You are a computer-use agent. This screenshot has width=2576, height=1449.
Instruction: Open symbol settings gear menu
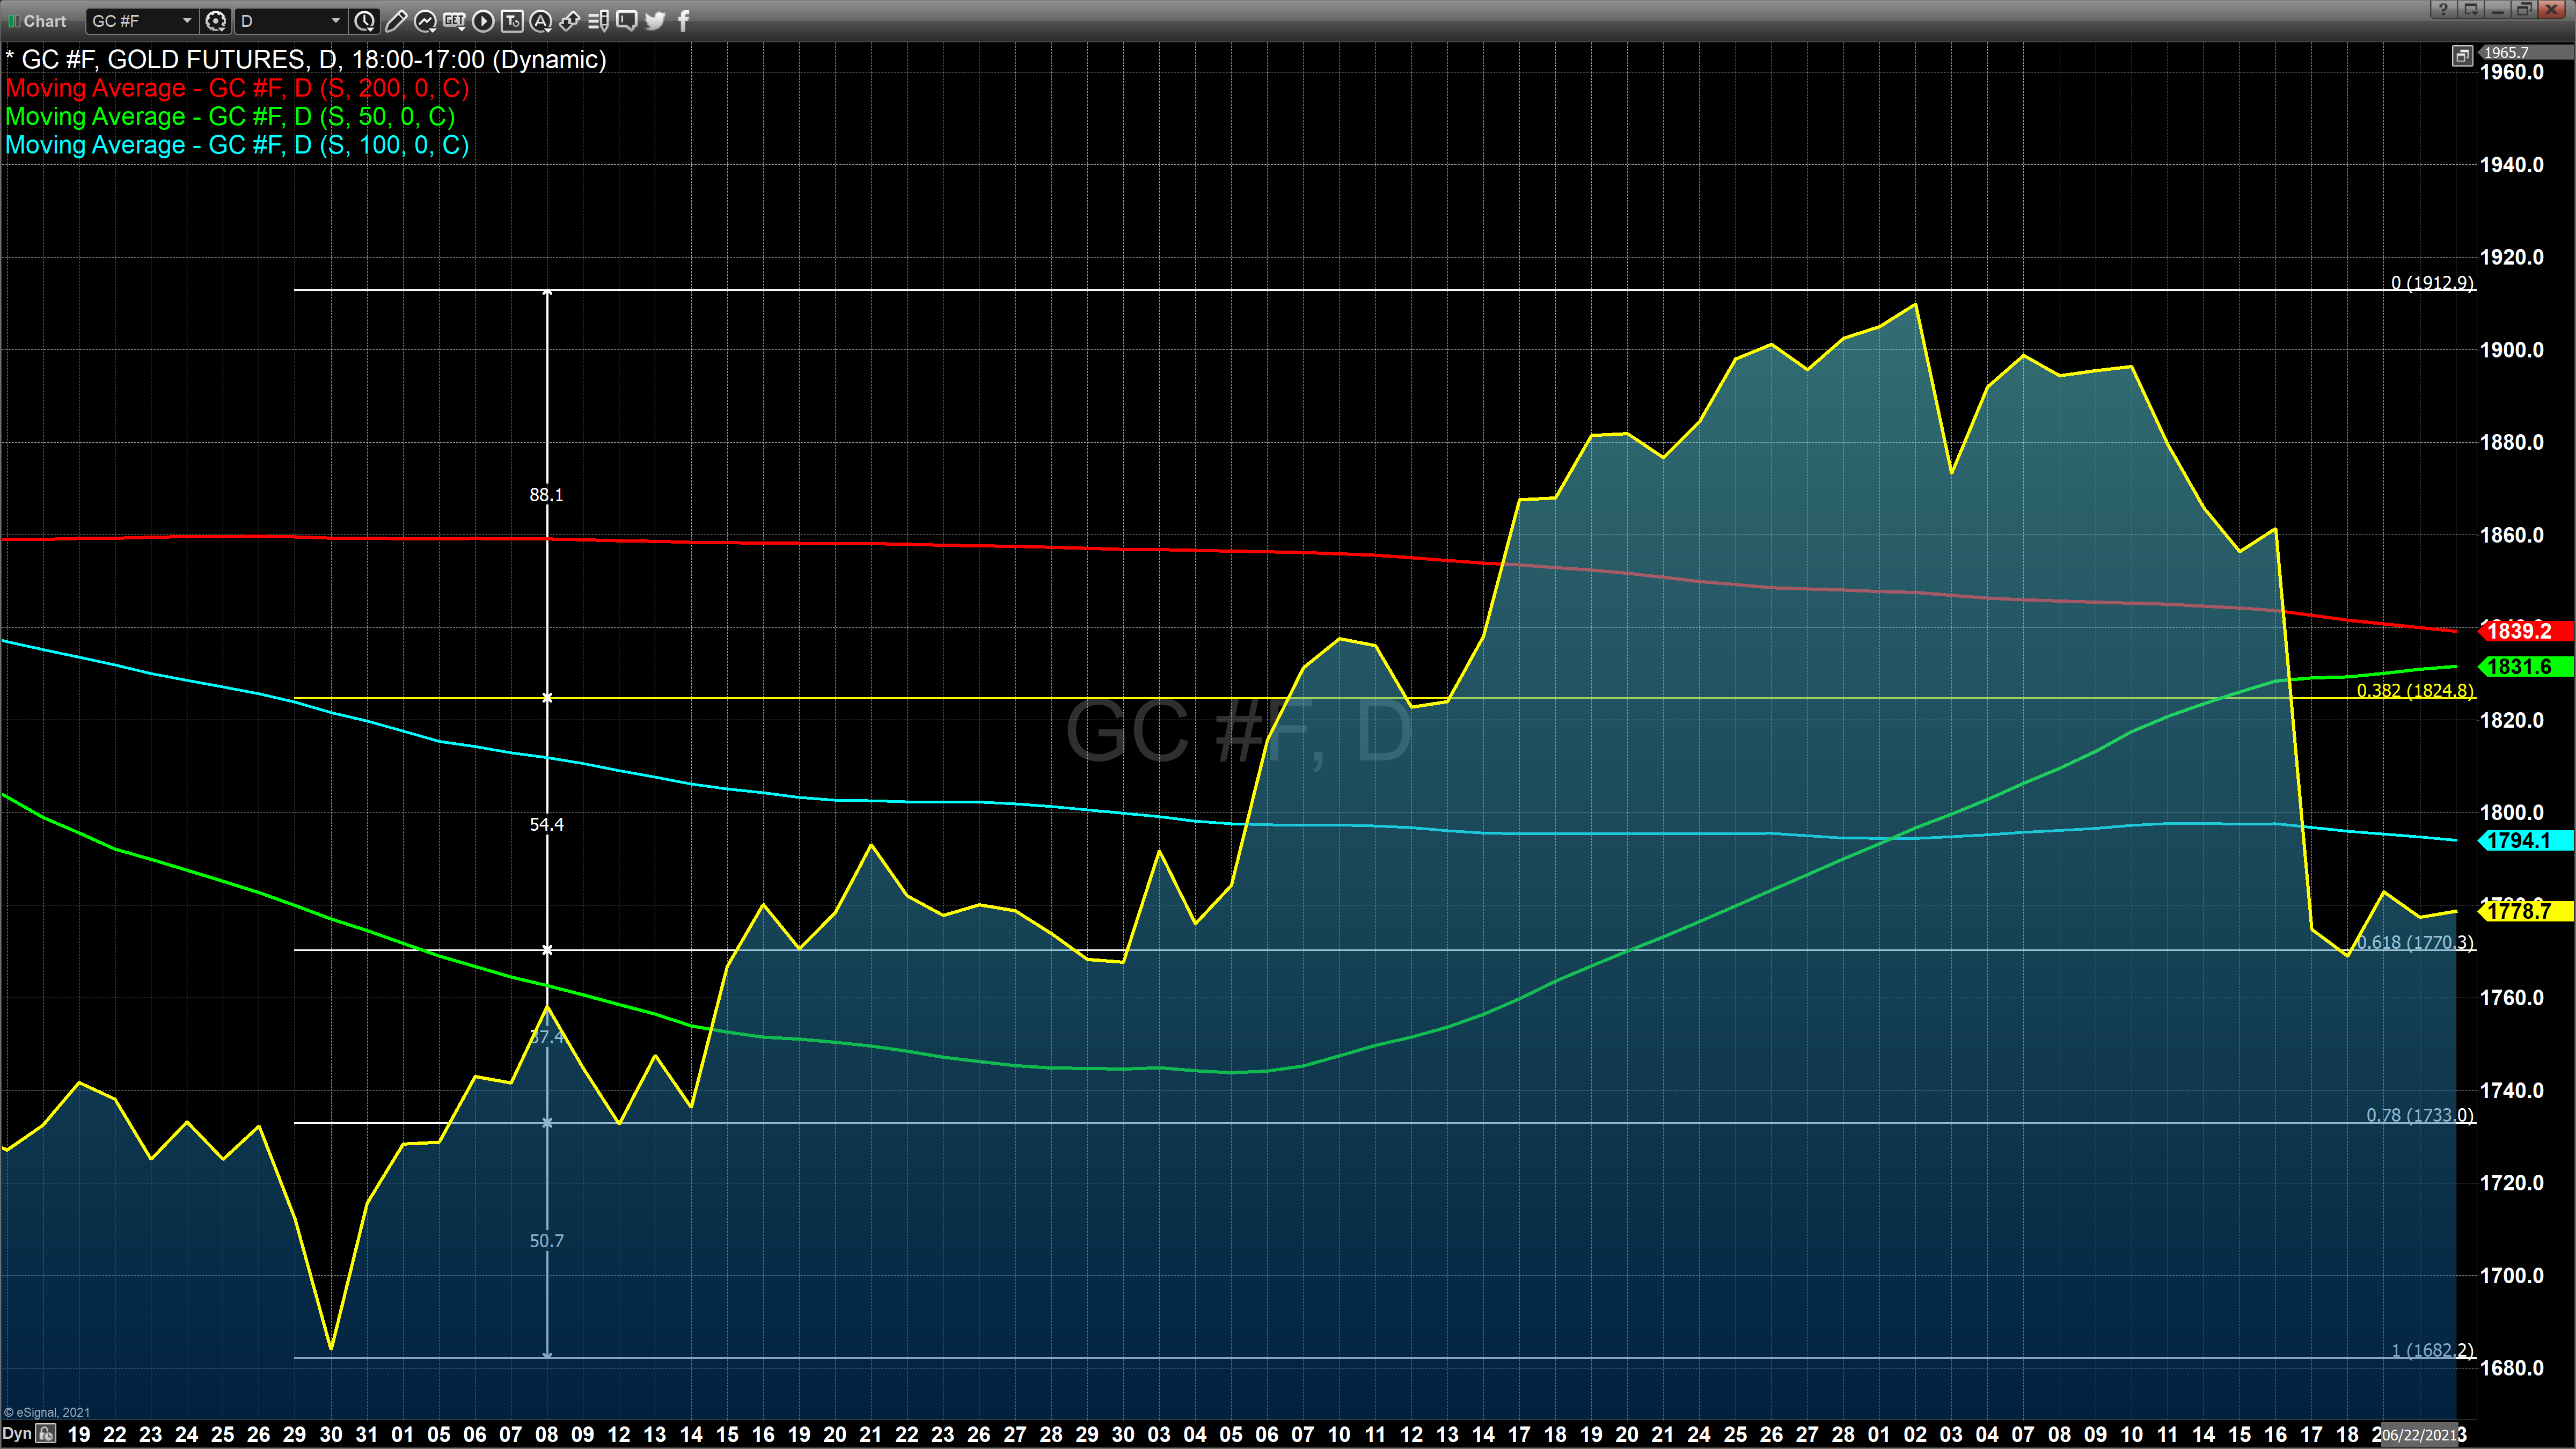coord(215,21)
